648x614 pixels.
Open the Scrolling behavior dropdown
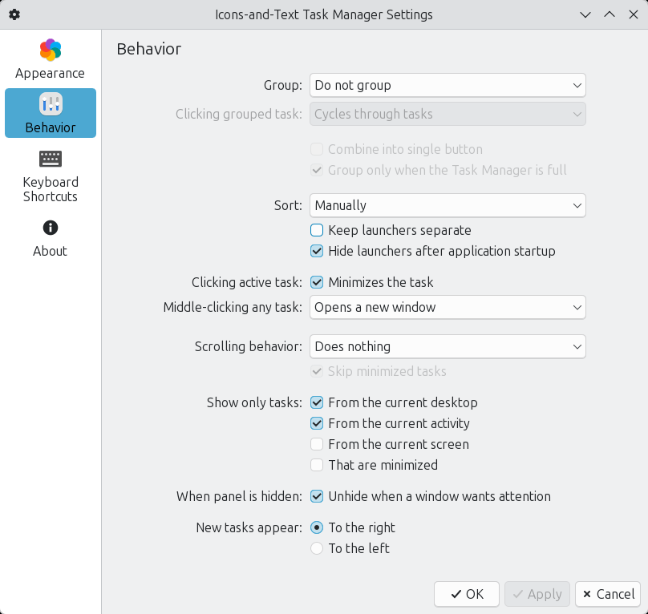pos(448,346)
